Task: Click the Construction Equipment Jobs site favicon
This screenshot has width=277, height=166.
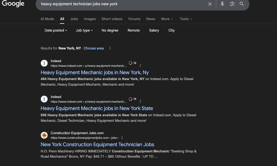Action: tap(44, 135)
